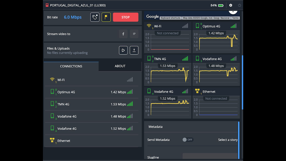This screenshot has height=161, width=286.
Task: Click the No files currently uploading text
Action: pyautogui.click(x=67, y=53)
